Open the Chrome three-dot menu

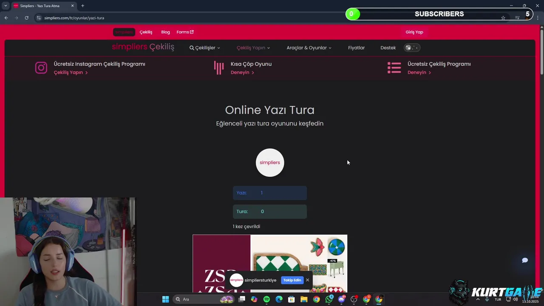click(538, 18)
